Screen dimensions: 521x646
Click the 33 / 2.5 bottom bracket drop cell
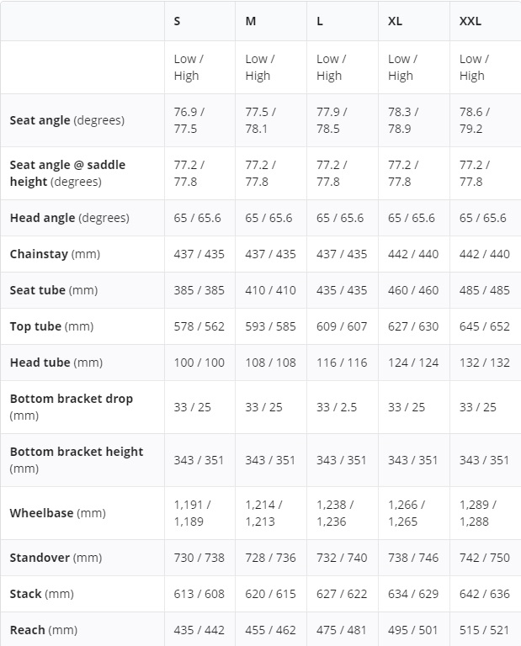click(x=337, y=407)
